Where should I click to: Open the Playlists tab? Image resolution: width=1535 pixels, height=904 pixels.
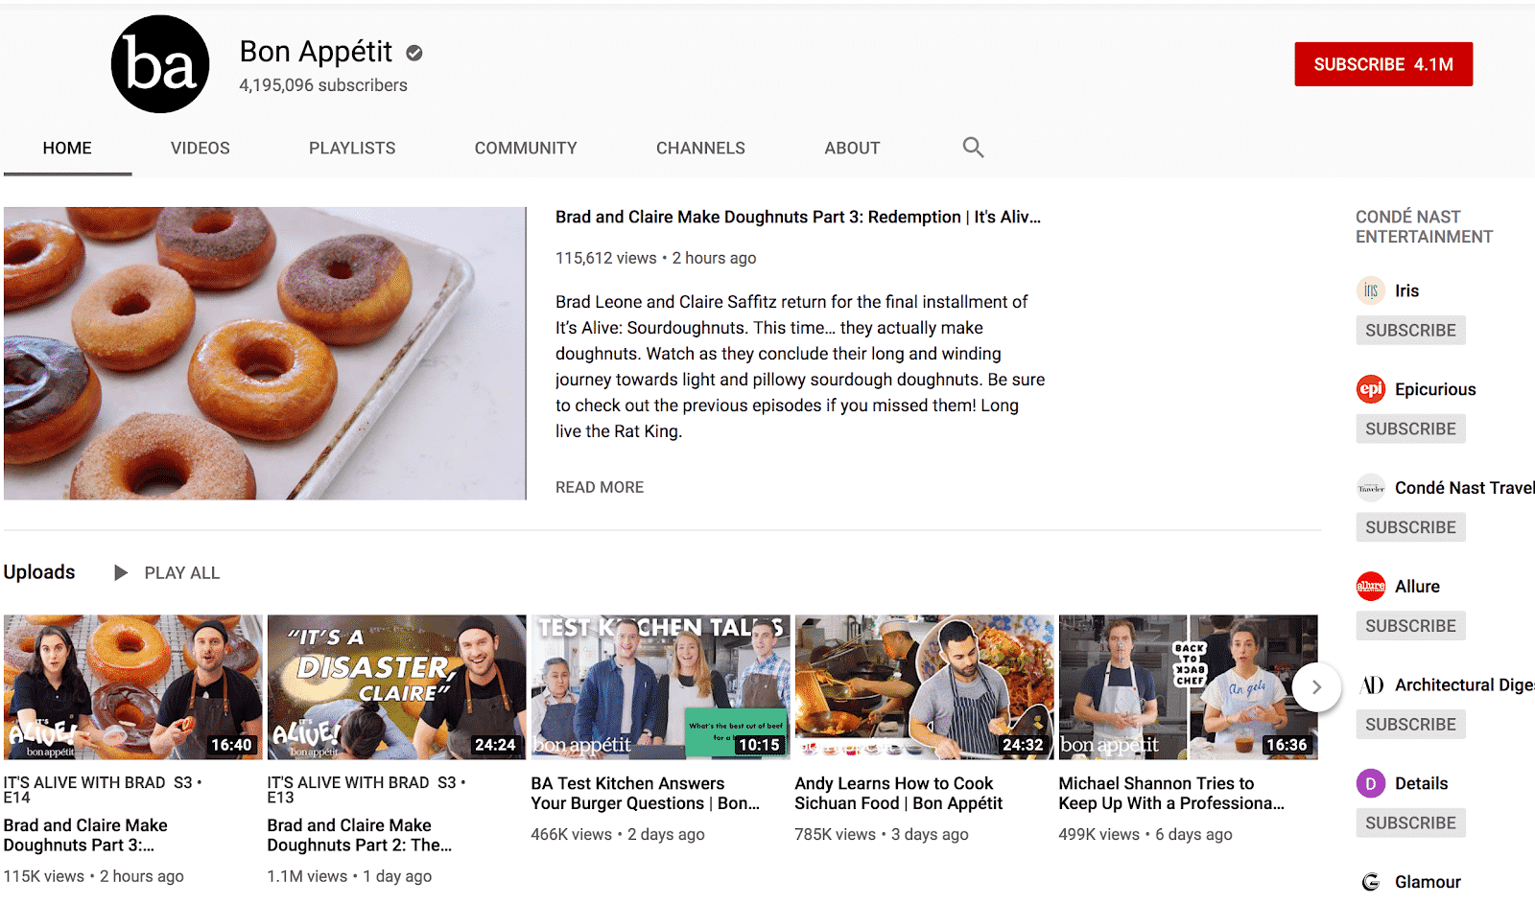point(352,148)
